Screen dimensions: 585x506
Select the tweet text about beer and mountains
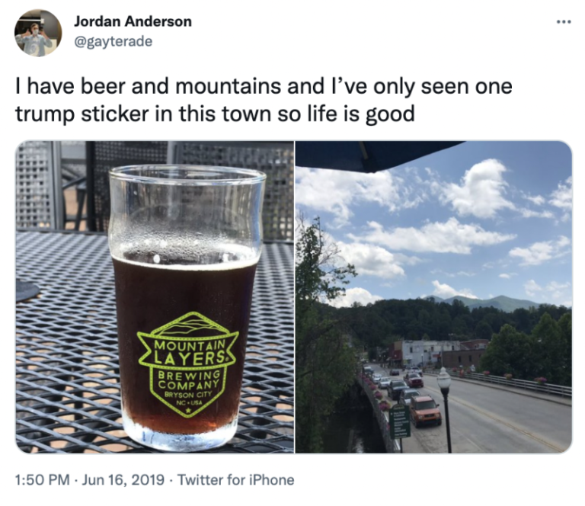pyautogui.click(x=264, y=100)
